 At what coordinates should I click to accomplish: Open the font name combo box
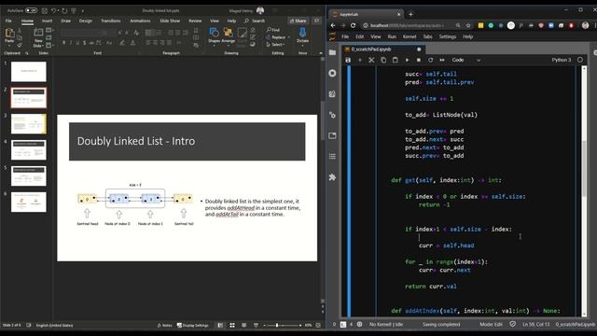pyautogui.click(x=83, y=33)
